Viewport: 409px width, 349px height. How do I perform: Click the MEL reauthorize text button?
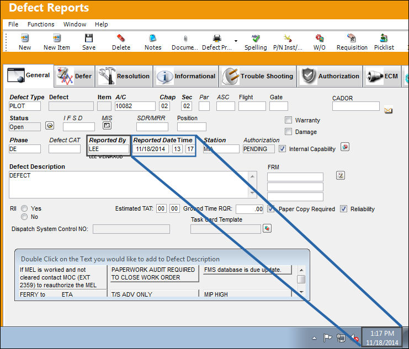pos(62,277)
